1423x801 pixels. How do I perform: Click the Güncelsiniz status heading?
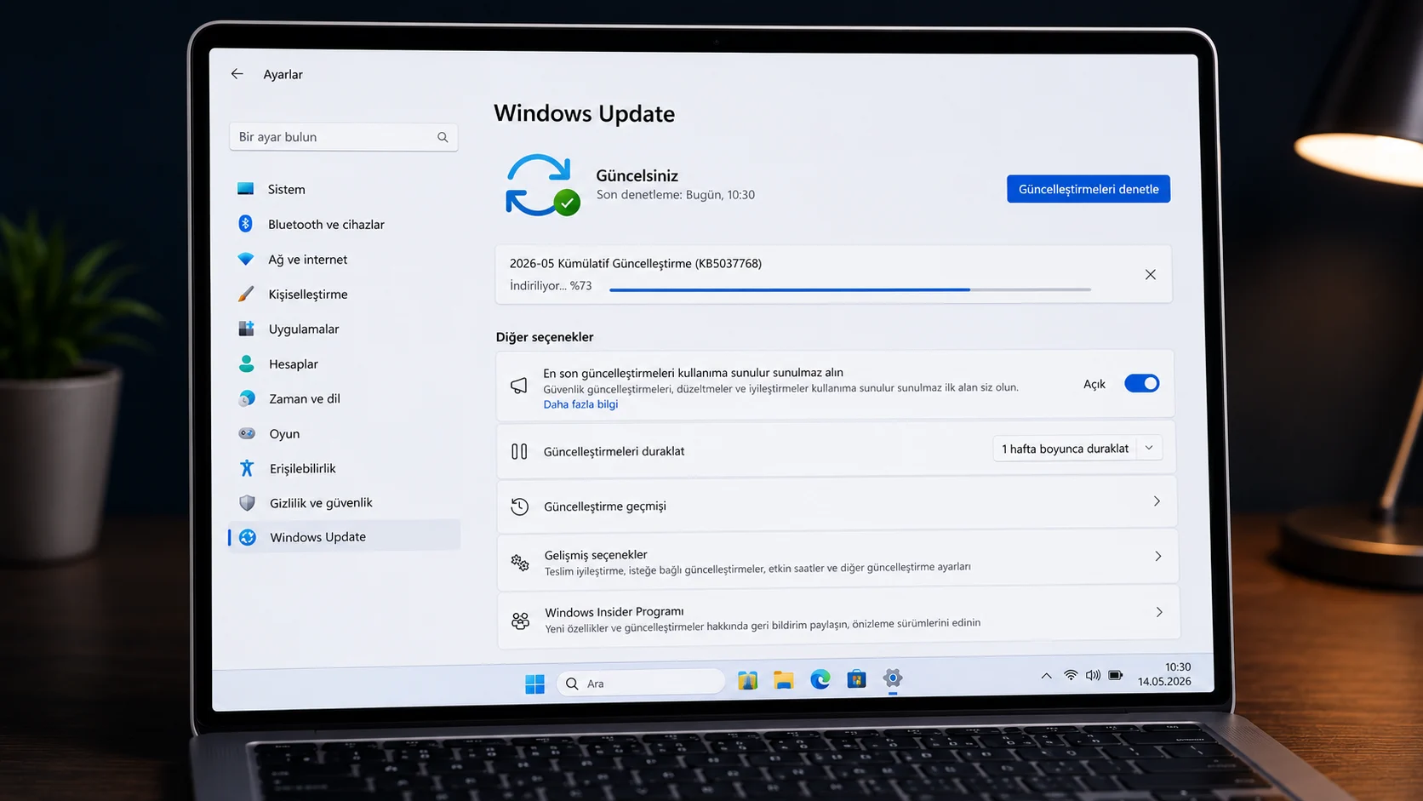pyautogui.click(x=637, y=175)
